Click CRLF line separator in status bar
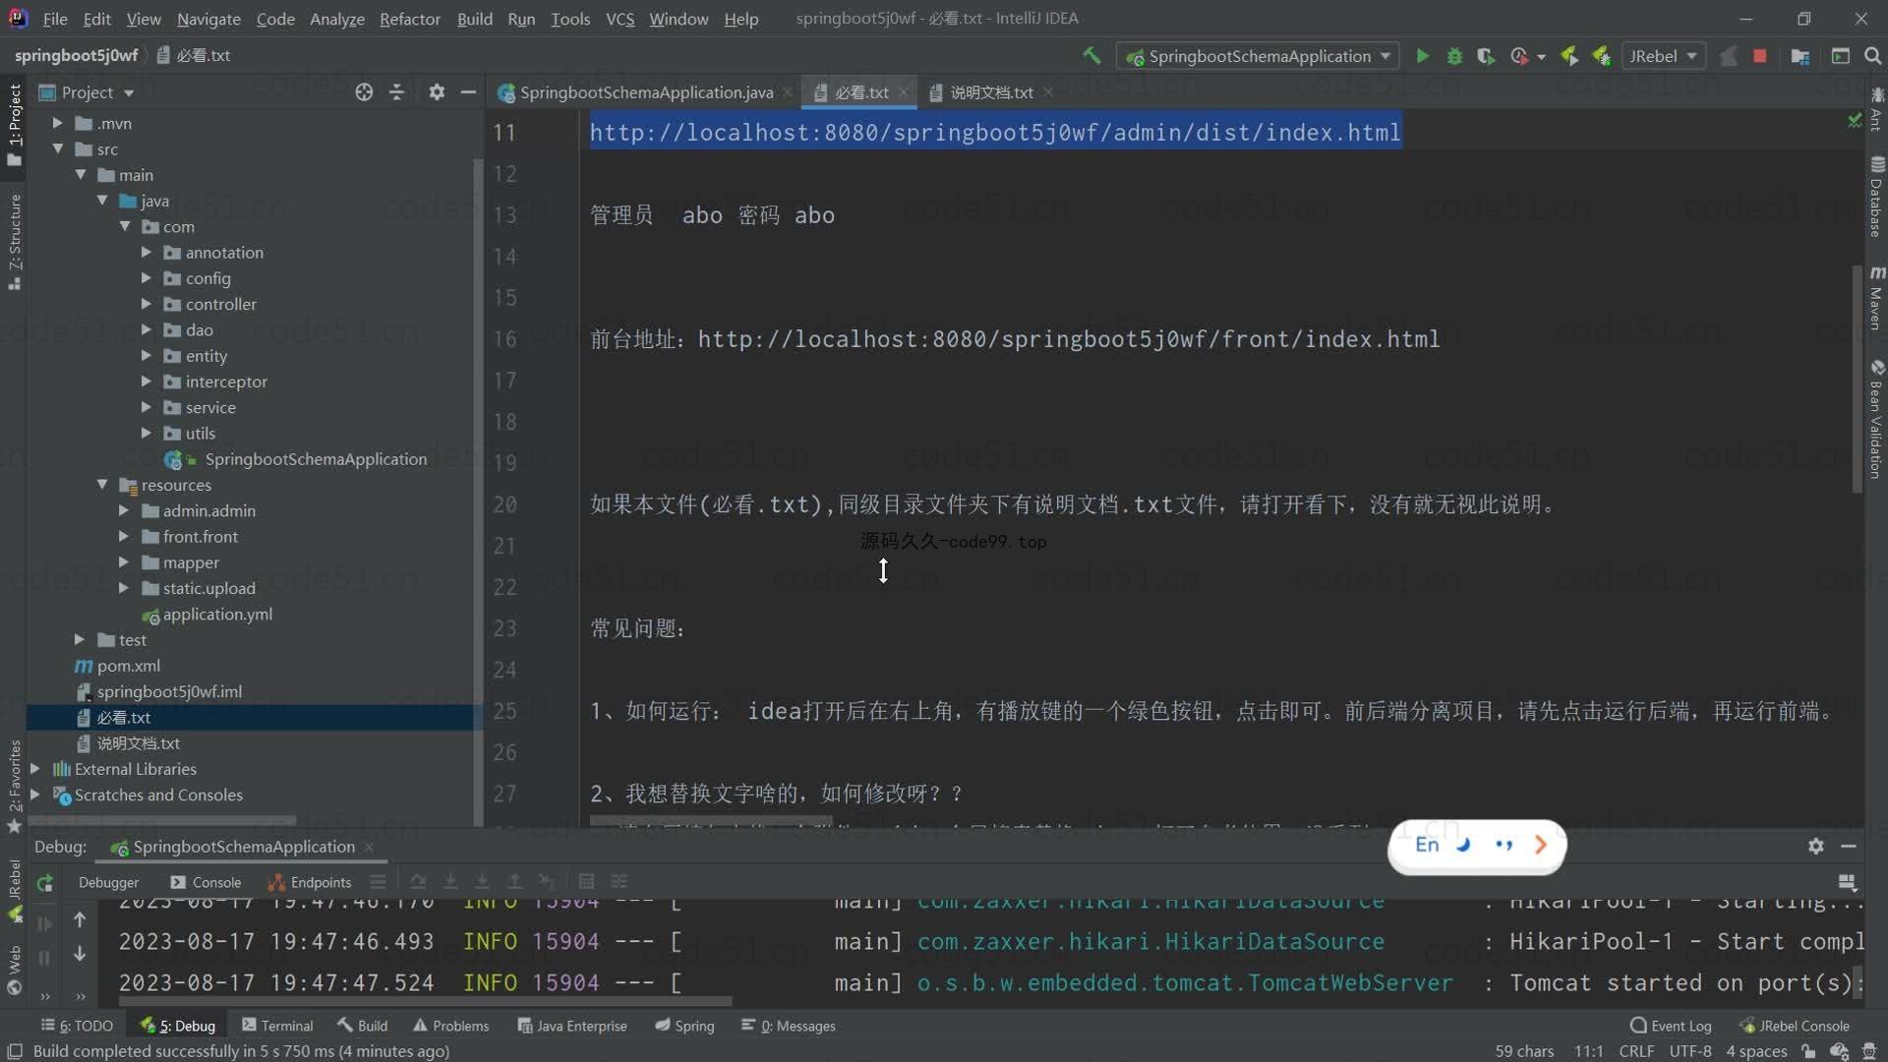 1636,1051
